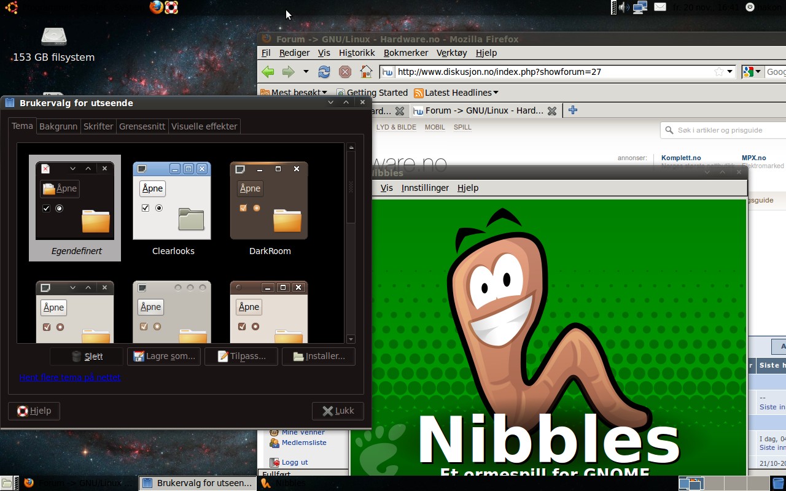Open the Firefox Bokmerker menu
Screen dimensions: 786x491
pyautogui.click(x=406, y=53)
